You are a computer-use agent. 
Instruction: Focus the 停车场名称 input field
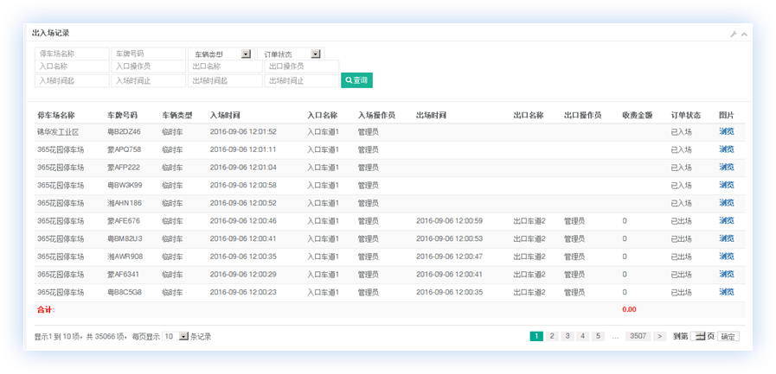(72, 54)
